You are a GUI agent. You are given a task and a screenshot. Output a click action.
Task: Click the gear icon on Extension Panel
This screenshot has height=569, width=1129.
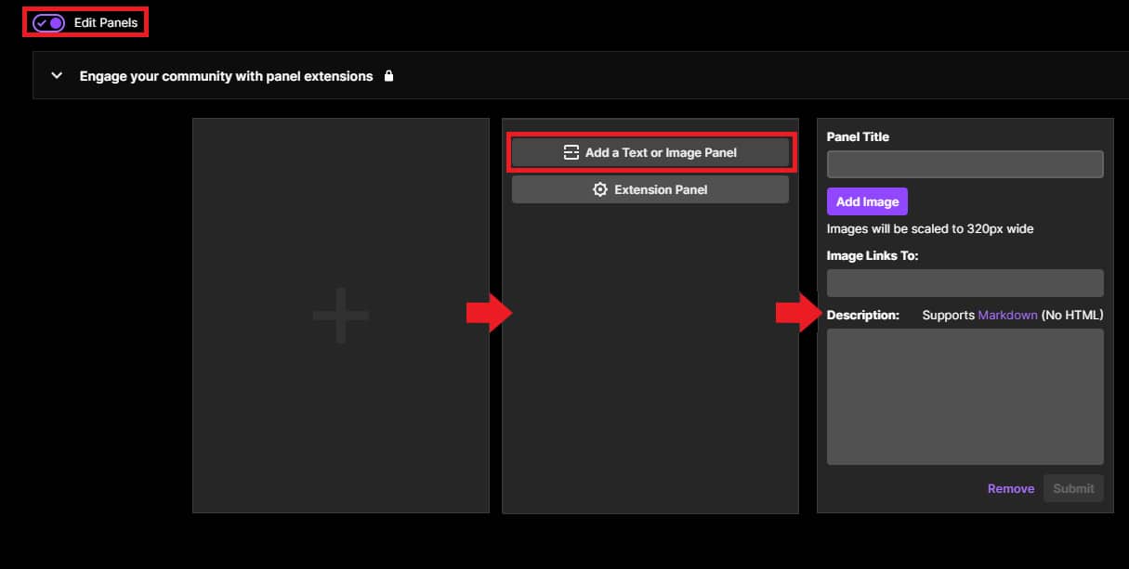point(600,189)
